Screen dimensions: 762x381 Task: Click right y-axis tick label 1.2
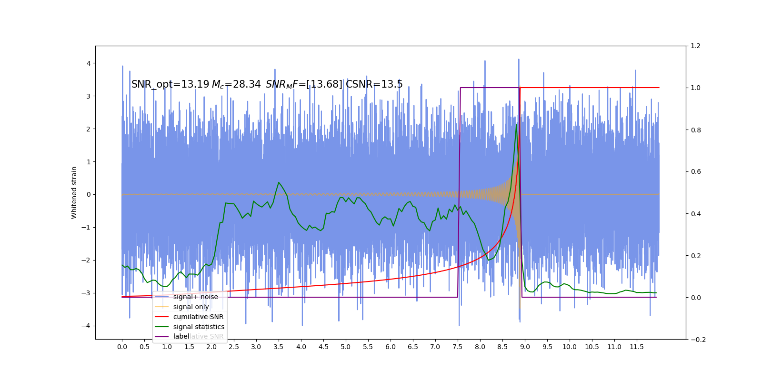point(696,46)
